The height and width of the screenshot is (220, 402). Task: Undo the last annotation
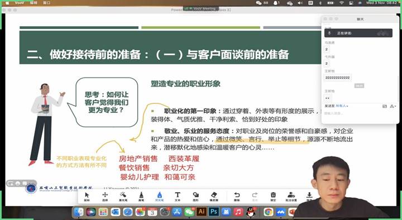(x=237, y=197)
